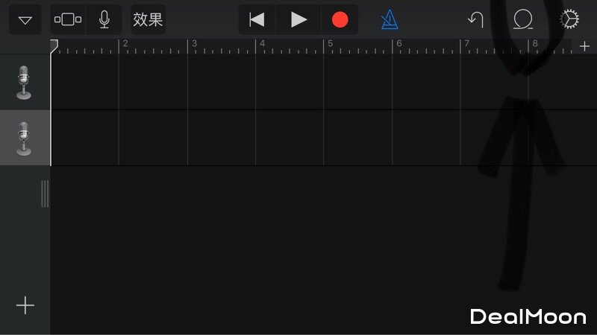
Task: Tap the first track's empty lane at bar 3
Action: coord(221,83)
